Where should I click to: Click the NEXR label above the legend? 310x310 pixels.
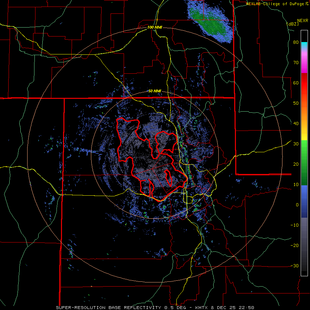click(x=303, y=21)
